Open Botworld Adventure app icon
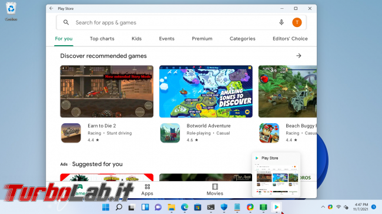 pos(170,133)
